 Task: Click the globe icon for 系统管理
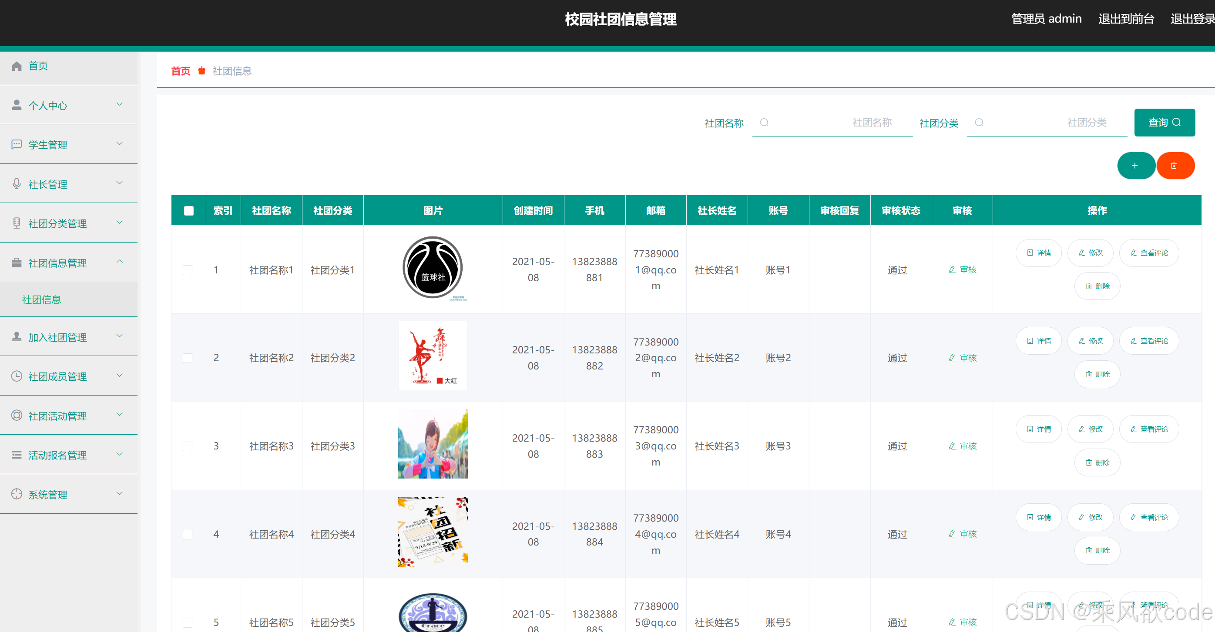(x=17, y=494)
